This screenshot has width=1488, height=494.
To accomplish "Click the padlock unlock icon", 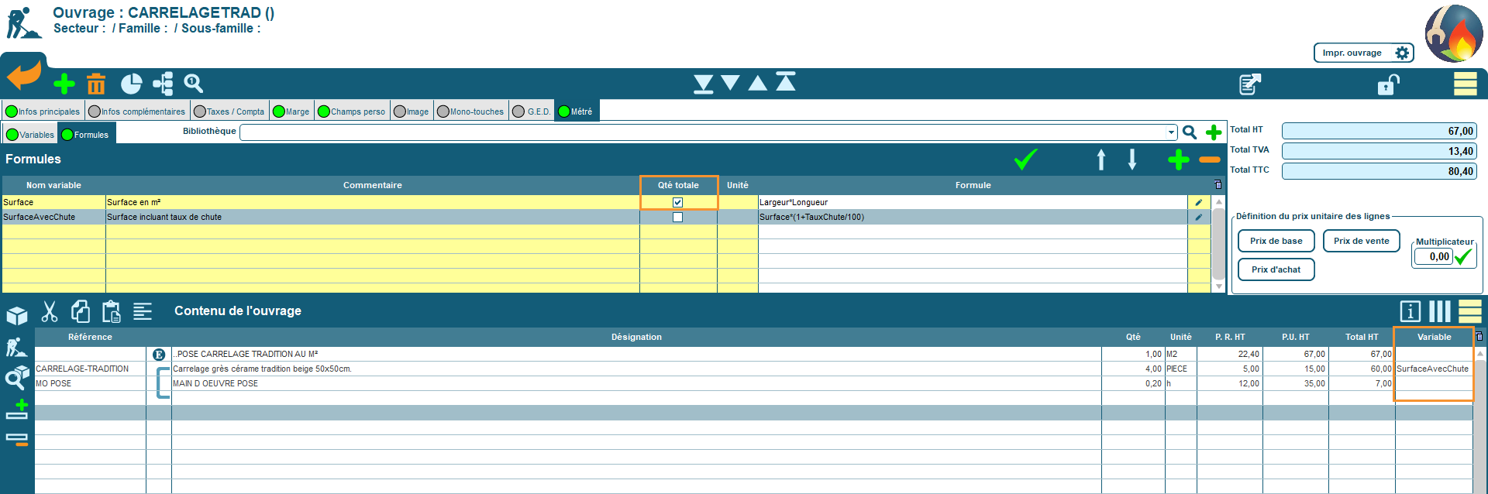I will (1388, 84).
